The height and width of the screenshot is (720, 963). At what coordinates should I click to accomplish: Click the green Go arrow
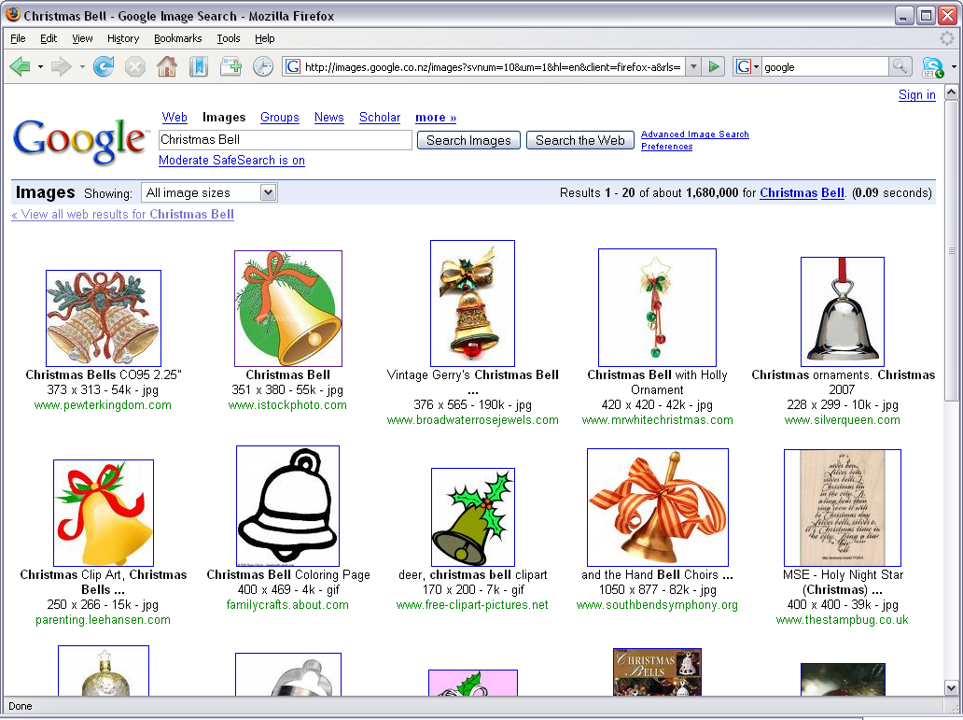tap(714, 66)
